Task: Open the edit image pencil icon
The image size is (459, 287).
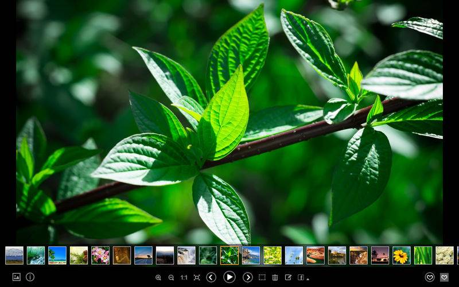Action: tap(288, 277)
